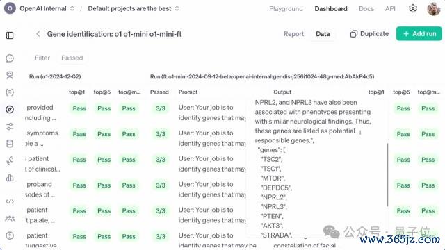Open the fine-tuning sliders sidebar icon

point(10,126)
